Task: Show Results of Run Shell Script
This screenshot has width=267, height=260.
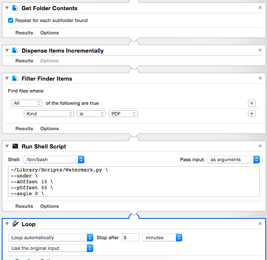Action: click(24, 206)
